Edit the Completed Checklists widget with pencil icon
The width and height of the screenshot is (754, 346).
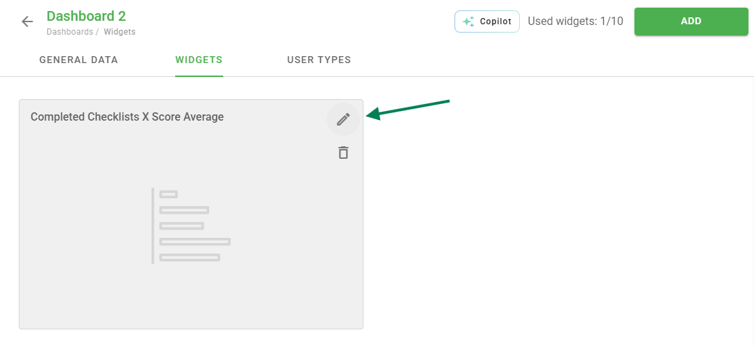point(343,119)
